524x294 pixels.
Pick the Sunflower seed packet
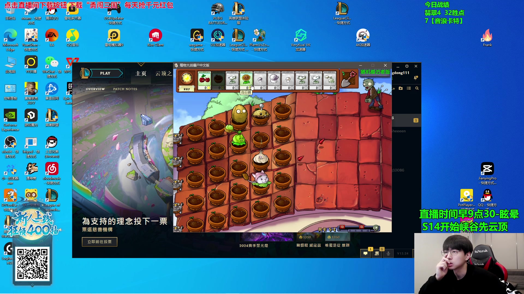[246, 80]
